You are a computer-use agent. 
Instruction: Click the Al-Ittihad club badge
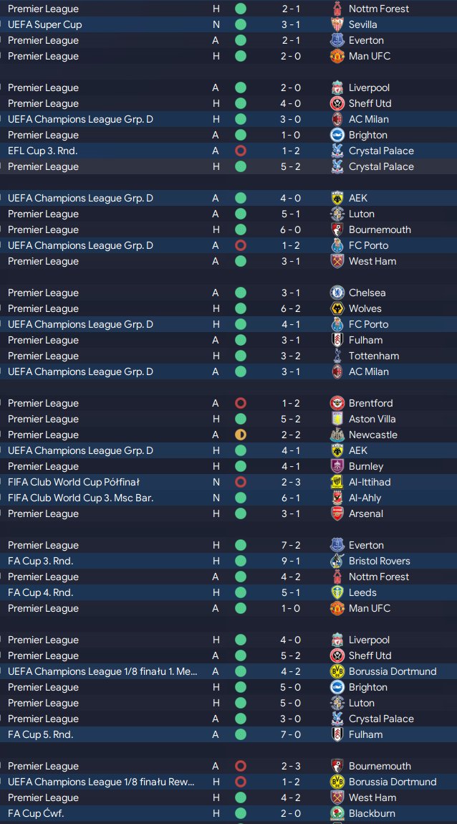click(x=337, y=482)
